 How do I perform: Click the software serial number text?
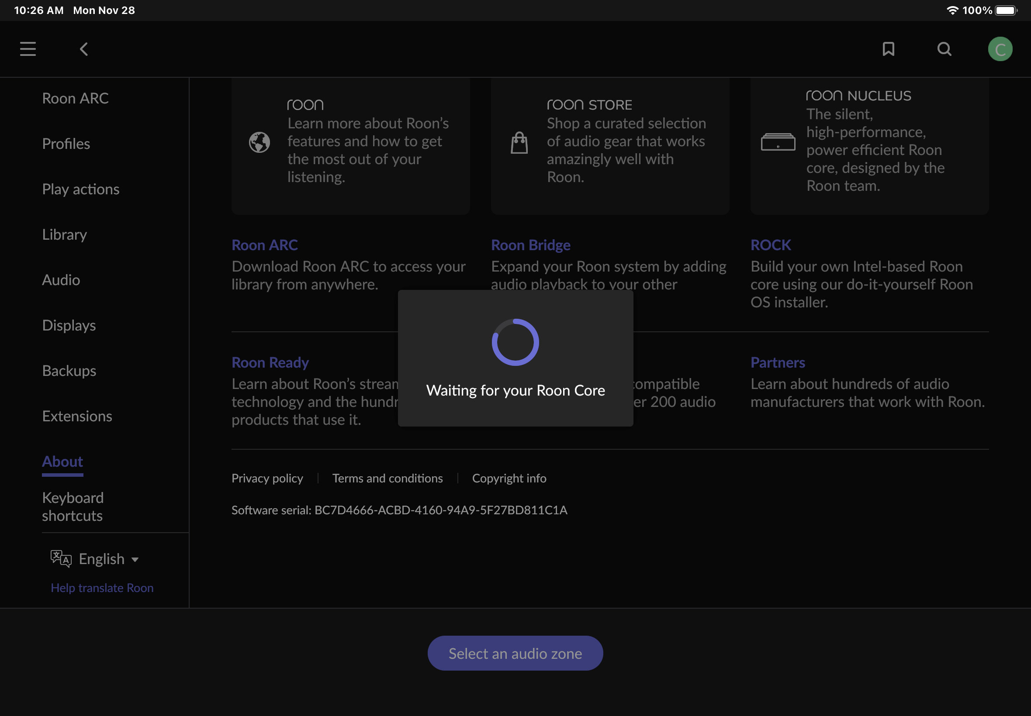tap(399, 510)
